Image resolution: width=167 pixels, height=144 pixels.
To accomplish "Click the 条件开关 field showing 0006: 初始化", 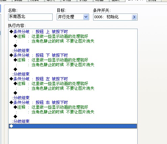I will [x=115, y=17].
